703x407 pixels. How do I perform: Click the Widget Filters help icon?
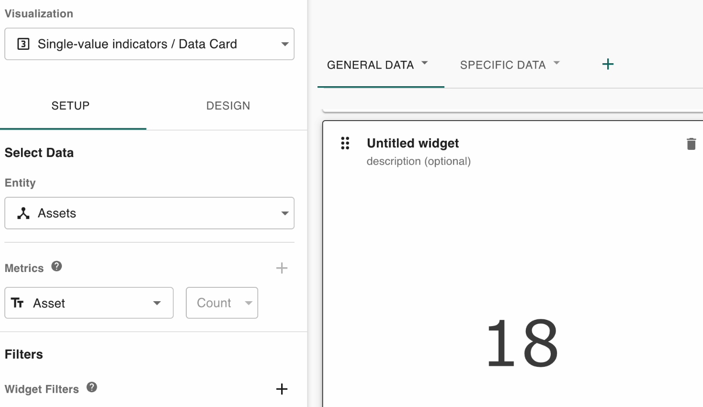click(92, 387)
